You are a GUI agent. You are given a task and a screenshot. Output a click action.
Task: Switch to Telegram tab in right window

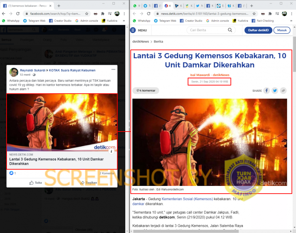point(147,6)
